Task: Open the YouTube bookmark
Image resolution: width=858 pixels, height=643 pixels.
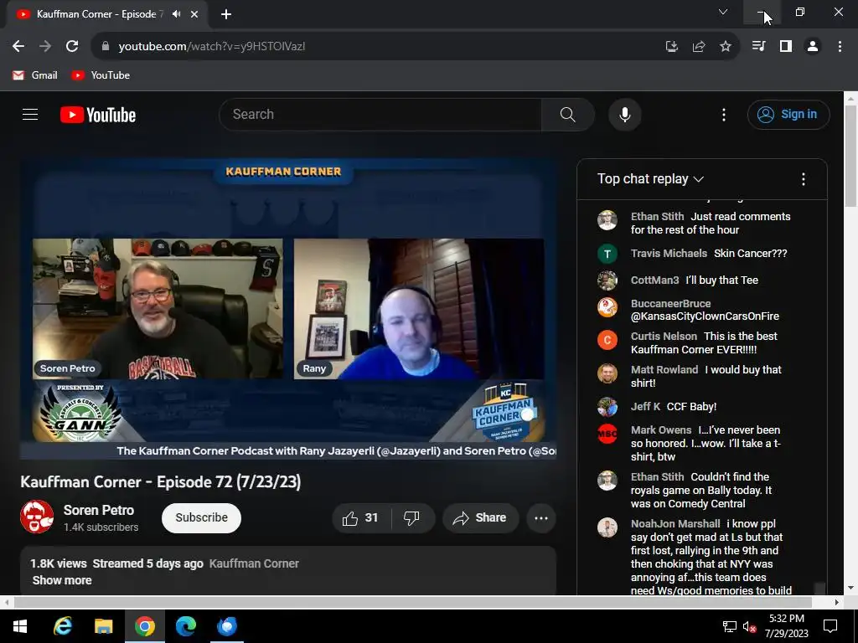Action: click(x=101, y=75)
